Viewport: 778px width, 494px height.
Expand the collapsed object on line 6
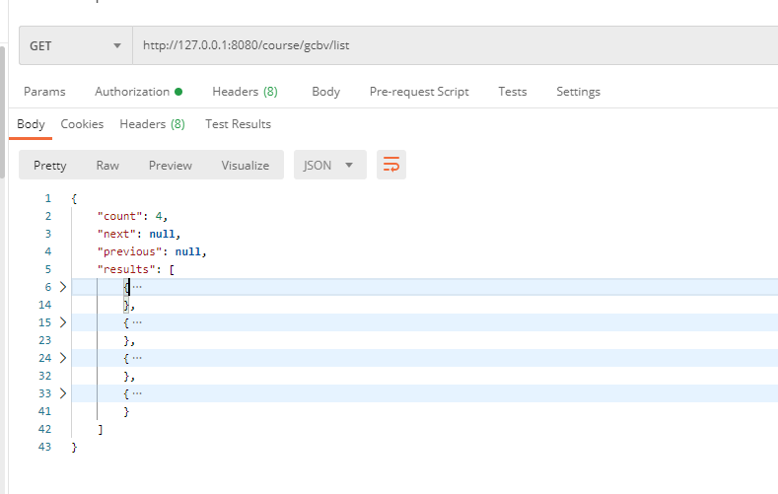(63, 287)
